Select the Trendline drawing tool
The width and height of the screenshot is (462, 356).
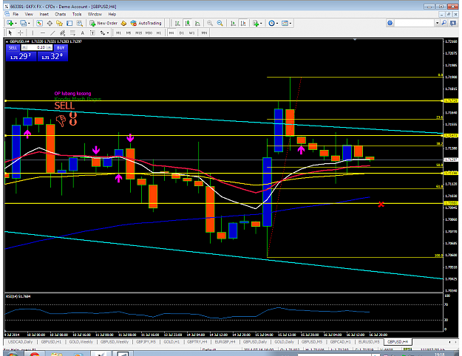point(52,32)
